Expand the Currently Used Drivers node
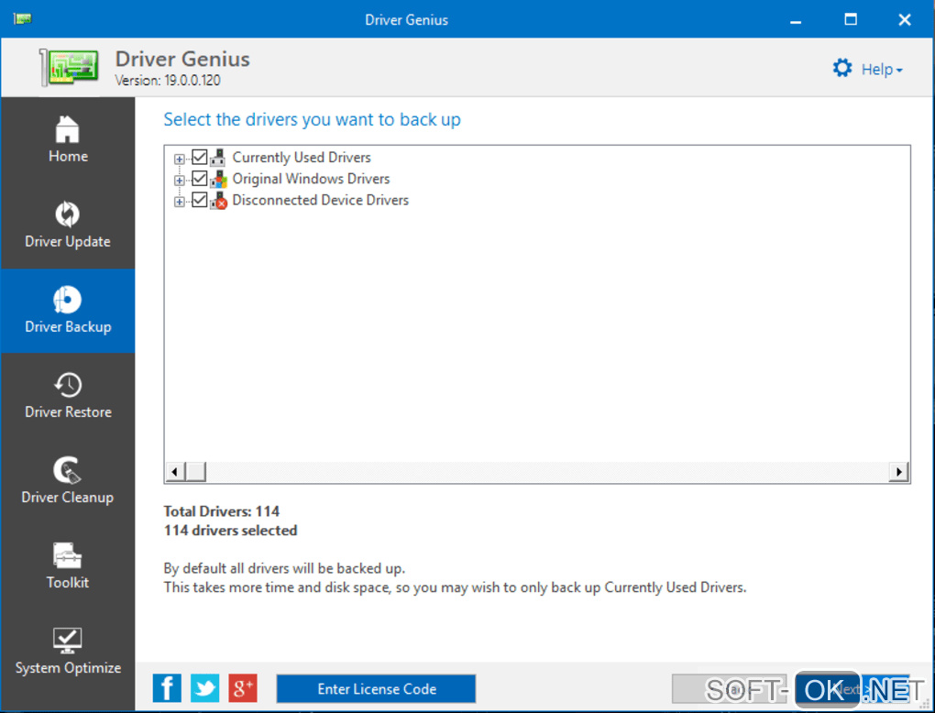 (x=179, y=159)
